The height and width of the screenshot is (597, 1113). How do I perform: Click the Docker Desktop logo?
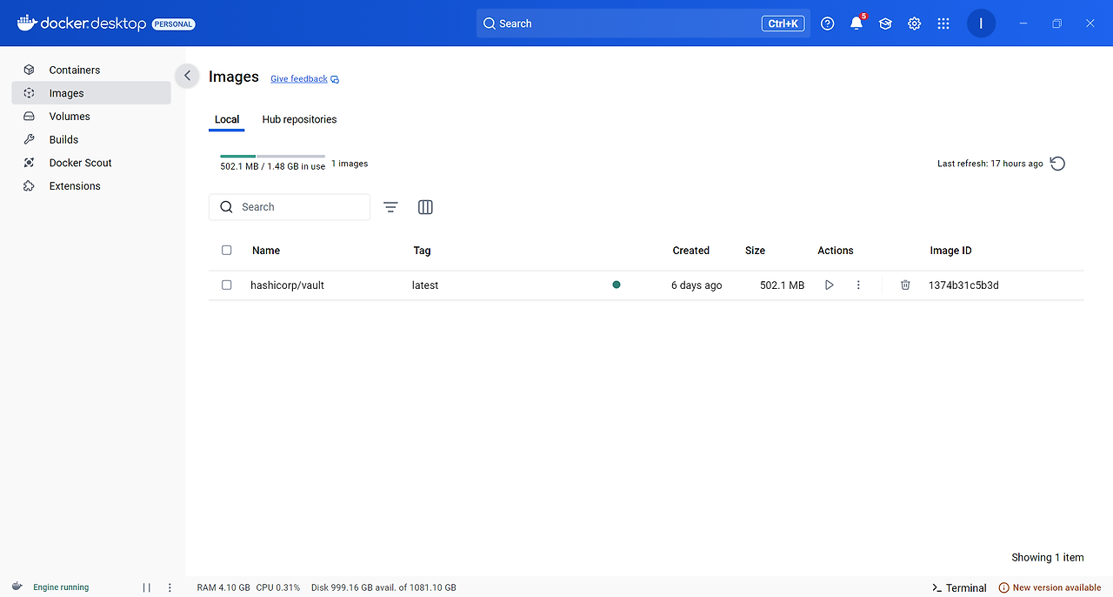click(82, 23)
